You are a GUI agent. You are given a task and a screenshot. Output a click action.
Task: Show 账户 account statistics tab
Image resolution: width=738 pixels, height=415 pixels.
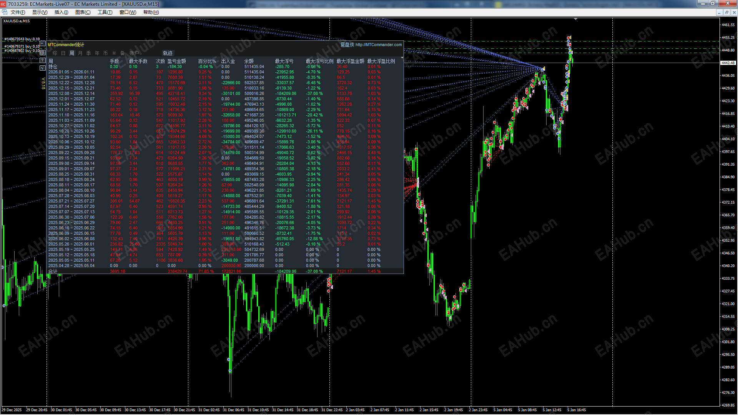134,53
